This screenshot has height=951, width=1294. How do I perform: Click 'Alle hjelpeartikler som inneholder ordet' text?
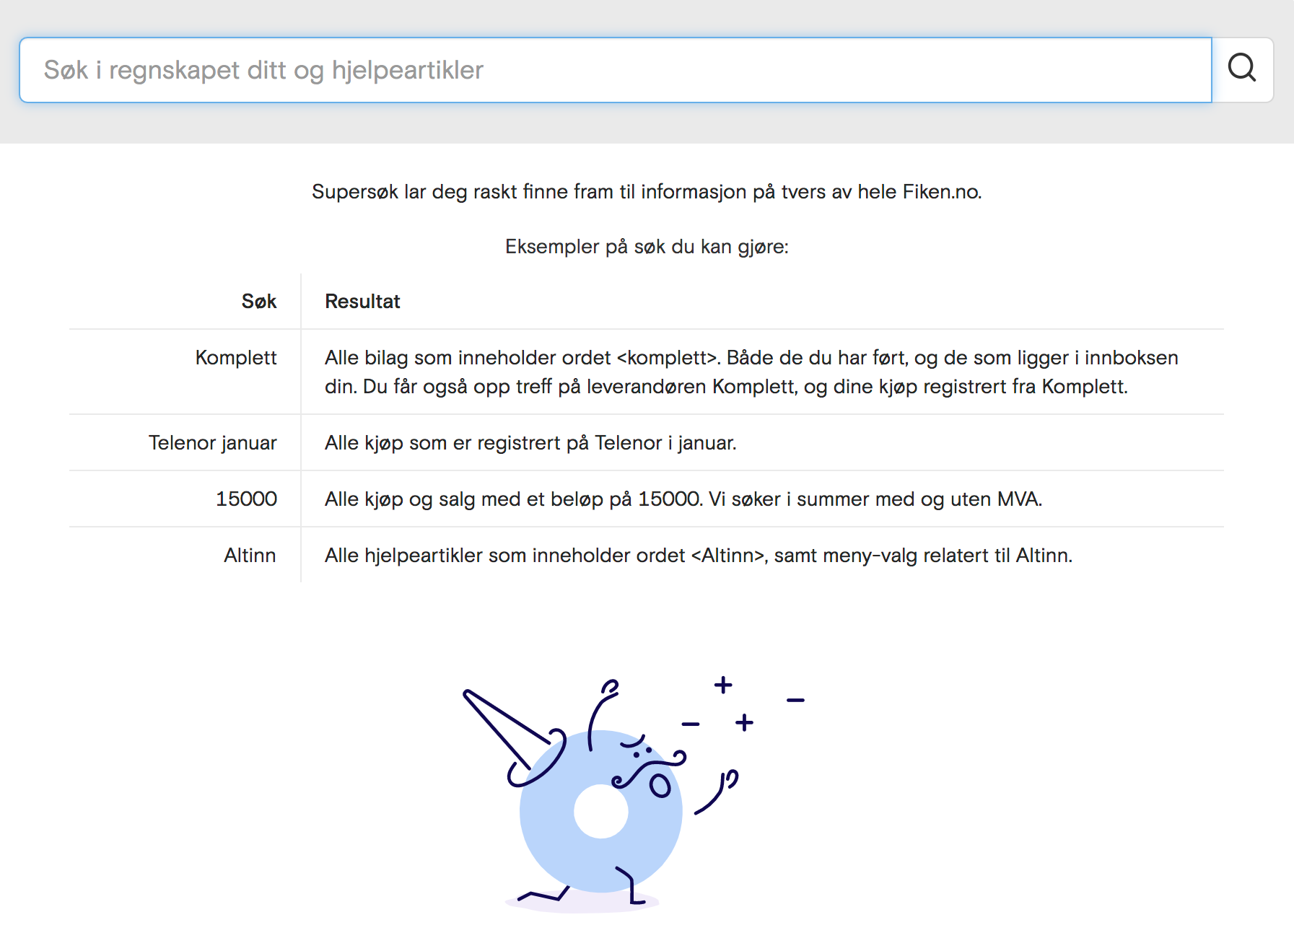point(699,556)
